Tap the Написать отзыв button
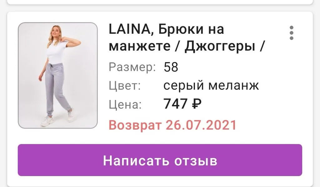 click(x=160, y=160)
